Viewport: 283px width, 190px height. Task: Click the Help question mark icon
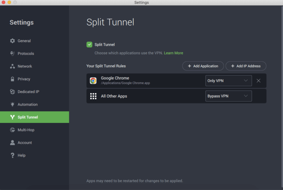coord(13,156)
